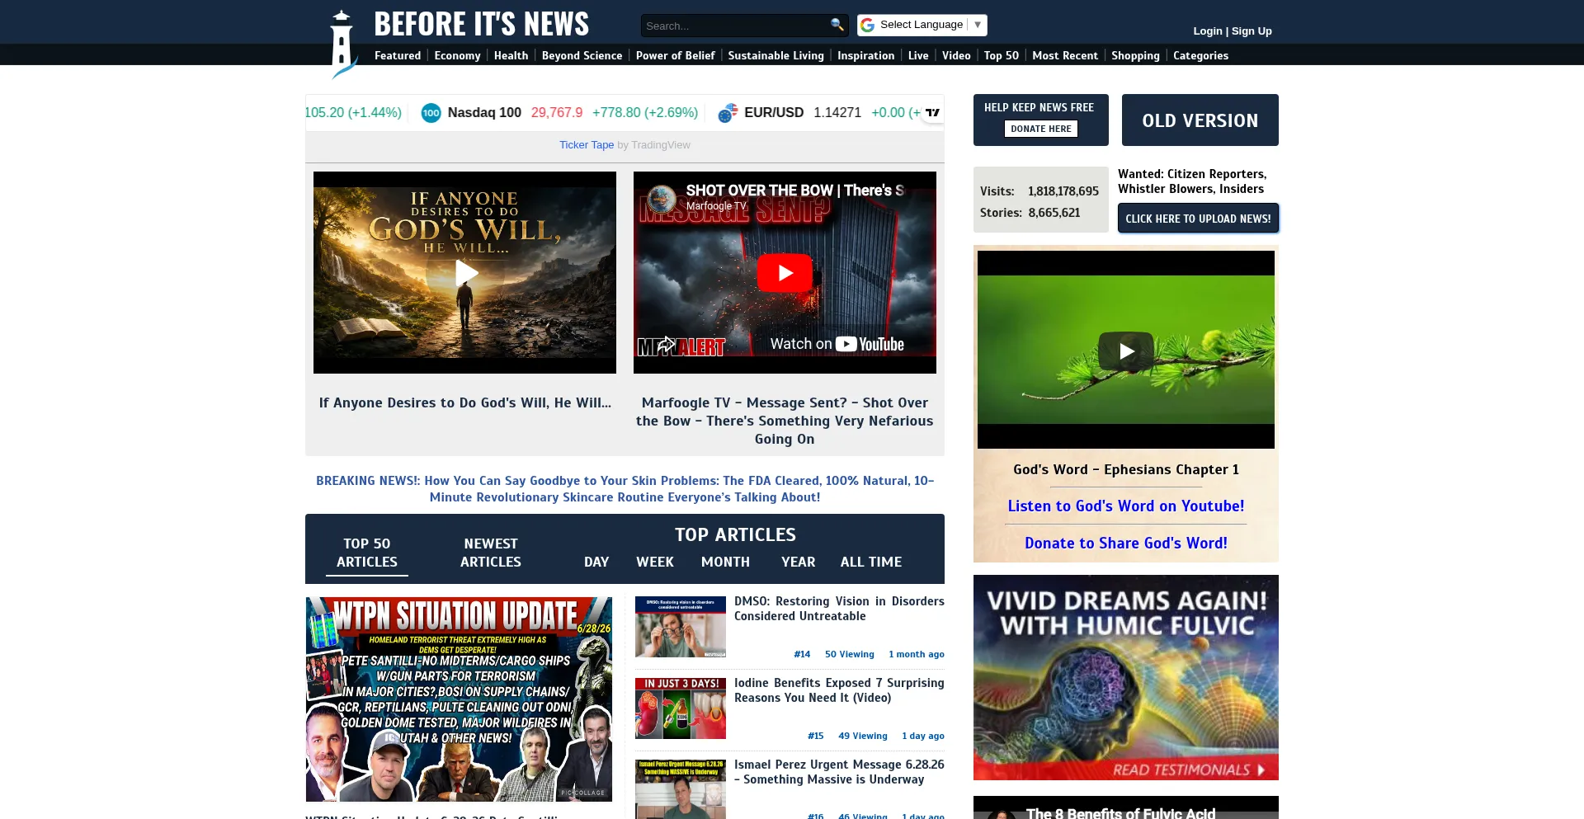Switch to the Newest Articles tab
This screenshot has width=1584, height=819.
[x=491, y=553]
